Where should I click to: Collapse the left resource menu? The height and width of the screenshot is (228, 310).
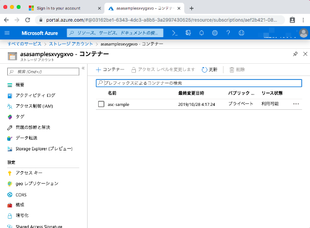[83, 68]
